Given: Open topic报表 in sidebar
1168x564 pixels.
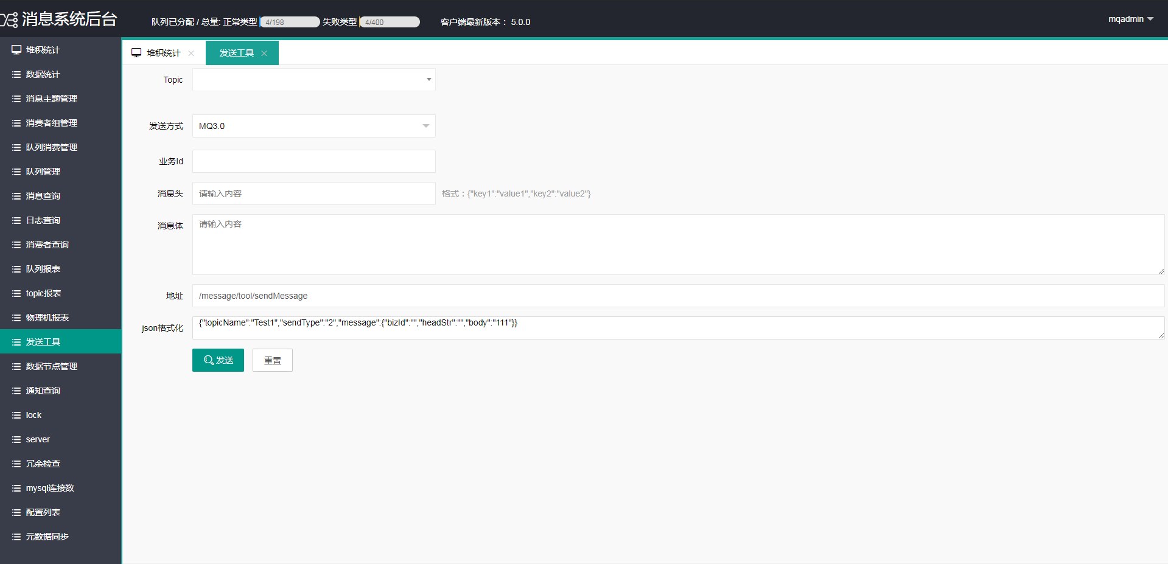Looking at the screenshot, I should (61, 293).
